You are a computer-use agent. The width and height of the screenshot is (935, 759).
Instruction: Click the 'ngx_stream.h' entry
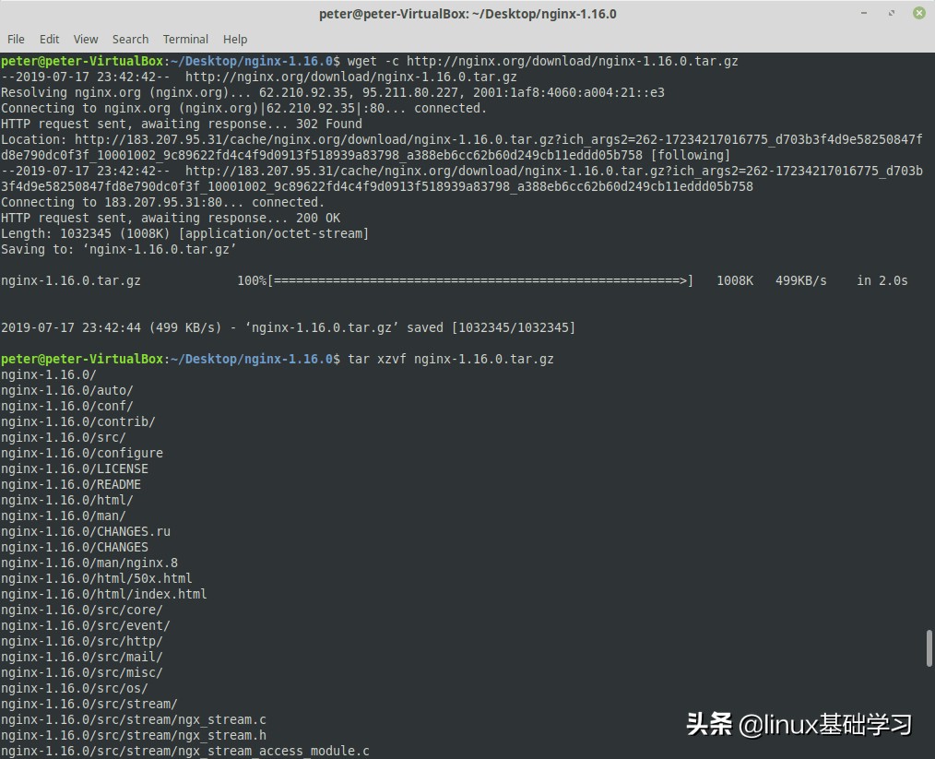point(134,736)
